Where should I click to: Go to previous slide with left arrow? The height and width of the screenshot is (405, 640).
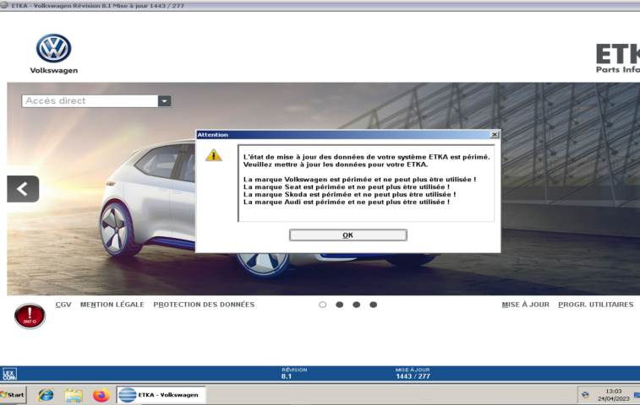click(23, 189)
